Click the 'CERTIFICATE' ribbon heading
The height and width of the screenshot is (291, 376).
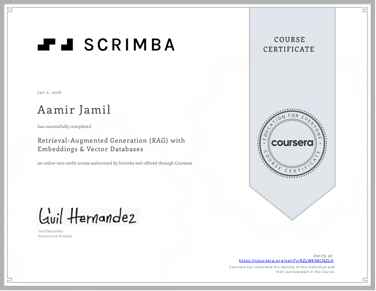coord(289,49)
